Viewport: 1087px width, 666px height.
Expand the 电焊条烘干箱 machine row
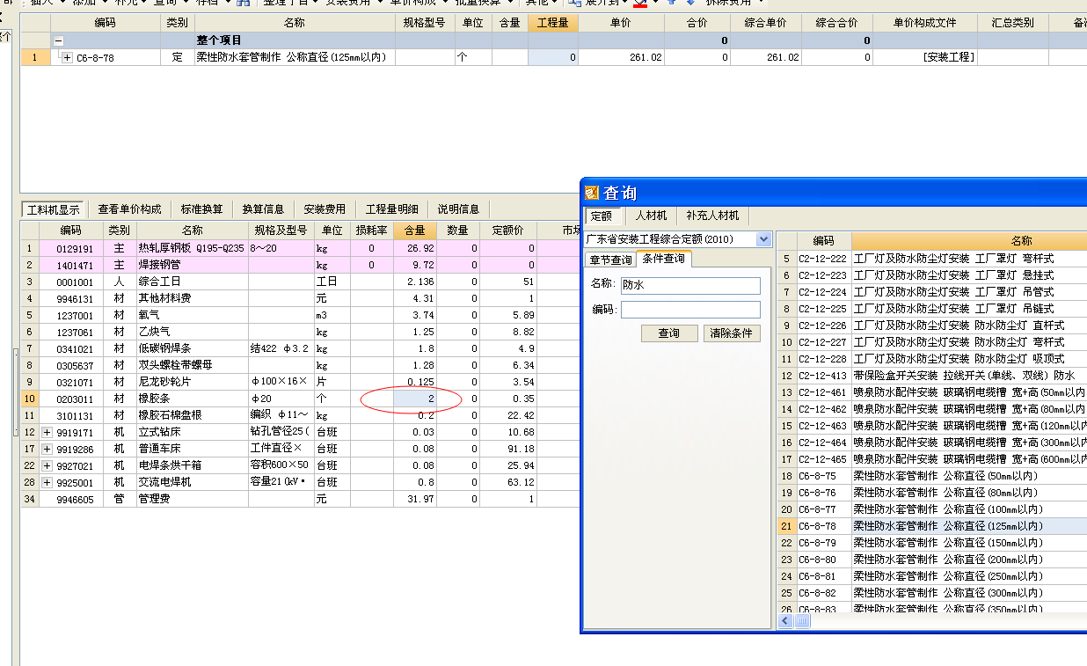pos(47,465)
